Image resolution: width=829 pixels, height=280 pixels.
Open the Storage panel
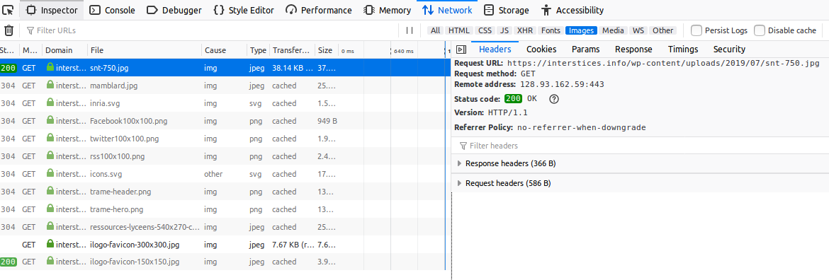point(507,10)
